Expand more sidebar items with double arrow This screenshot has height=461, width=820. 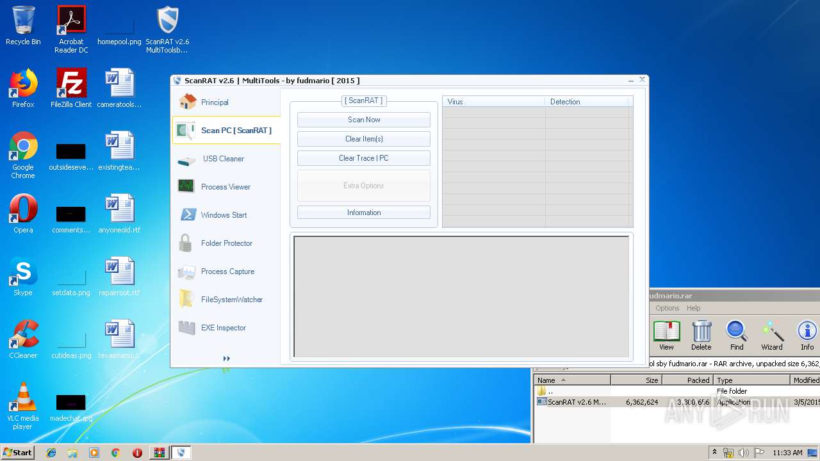pyautogui.click(x=226, y=359)
